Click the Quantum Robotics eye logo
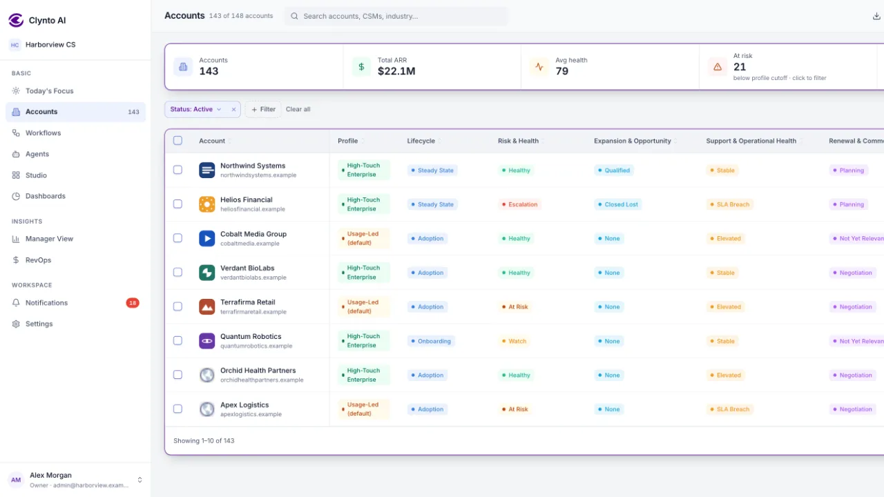Screen dimensions: 884x497 coord(207,341)
